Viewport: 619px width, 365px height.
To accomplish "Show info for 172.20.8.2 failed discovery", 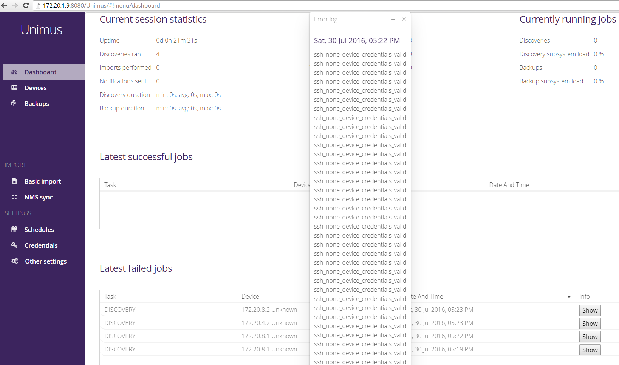I will [590, 310].
